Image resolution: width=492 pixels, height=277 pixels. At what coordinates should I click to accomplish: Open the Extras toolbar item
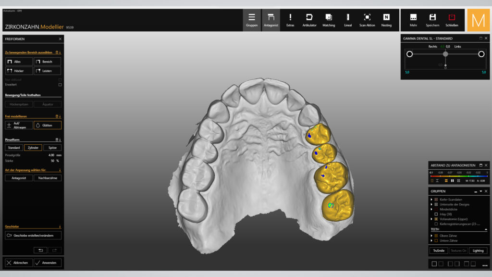click(x=290, y=20)
